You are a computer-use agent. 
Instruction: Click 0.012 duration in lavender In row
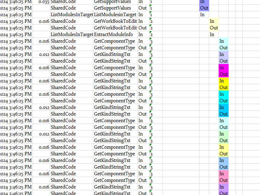click(x=41, y=54)
